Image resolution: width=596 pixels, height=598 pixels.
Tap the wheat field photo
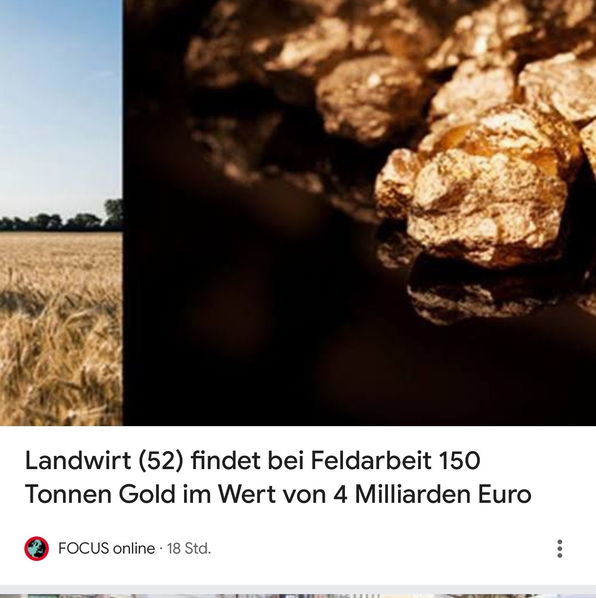click(61, 213)
